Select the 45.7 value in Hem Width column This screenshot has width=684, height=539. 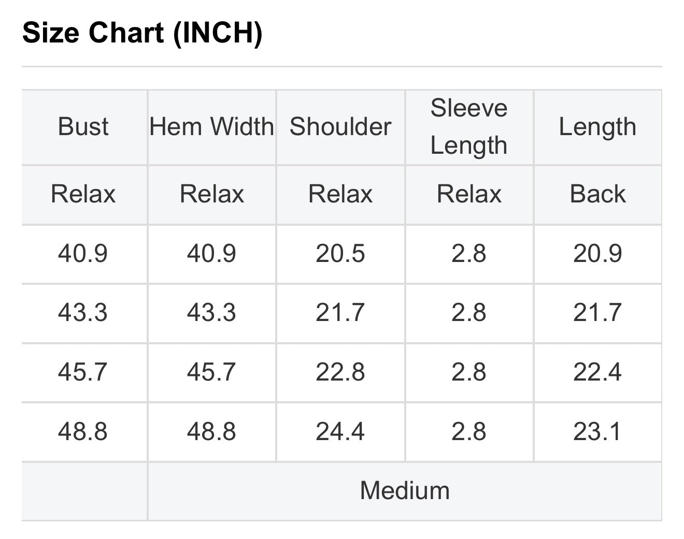211,372
